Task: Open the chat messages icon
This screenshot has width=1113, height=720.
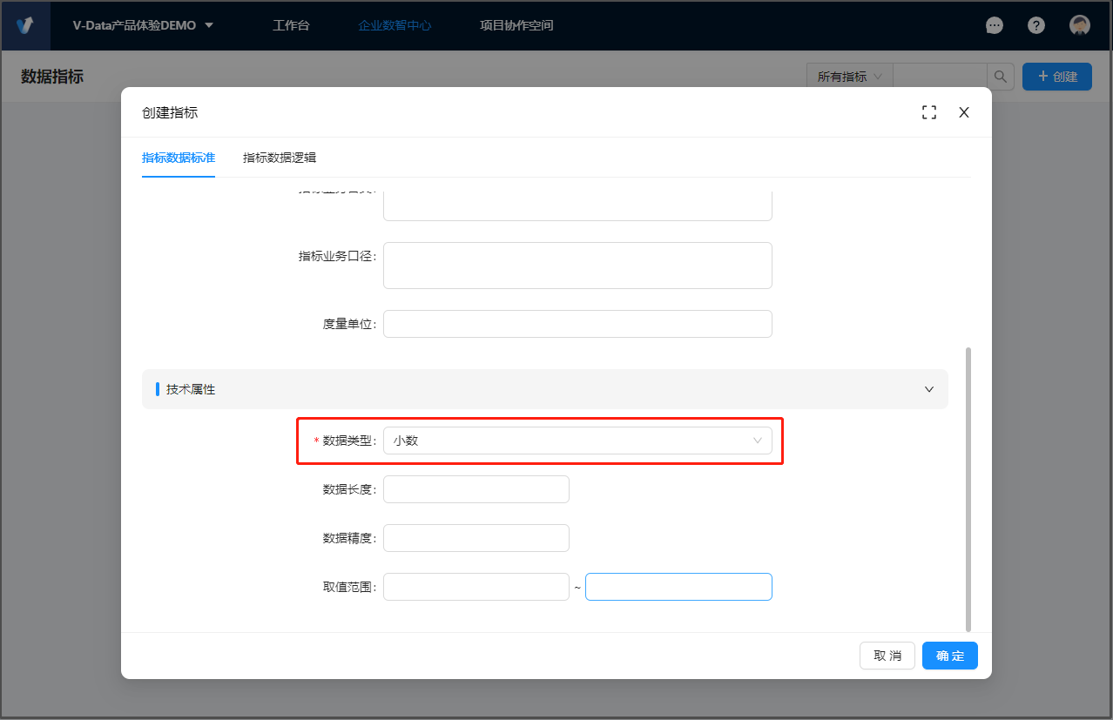Action: click(994, 25)
